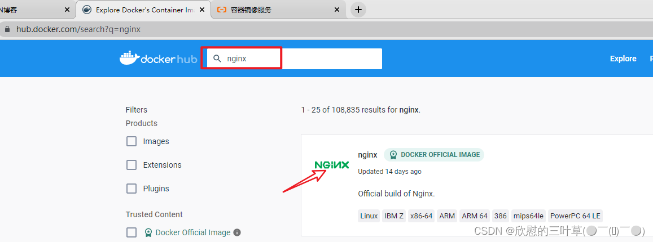Click the PowerPC 64 LE tag chip

tap(575, 216)
